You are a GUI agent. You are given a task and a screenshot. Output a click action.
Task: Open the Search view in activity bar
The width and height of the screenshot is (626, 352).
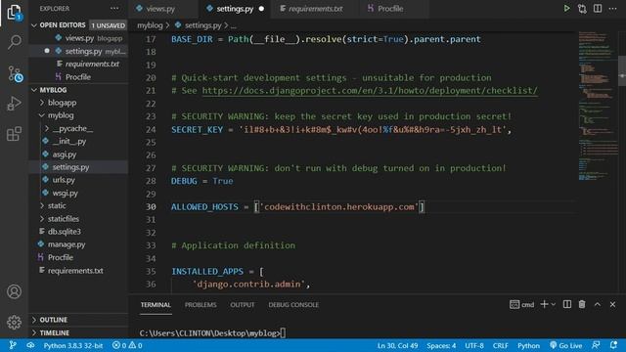pos(15,42)
